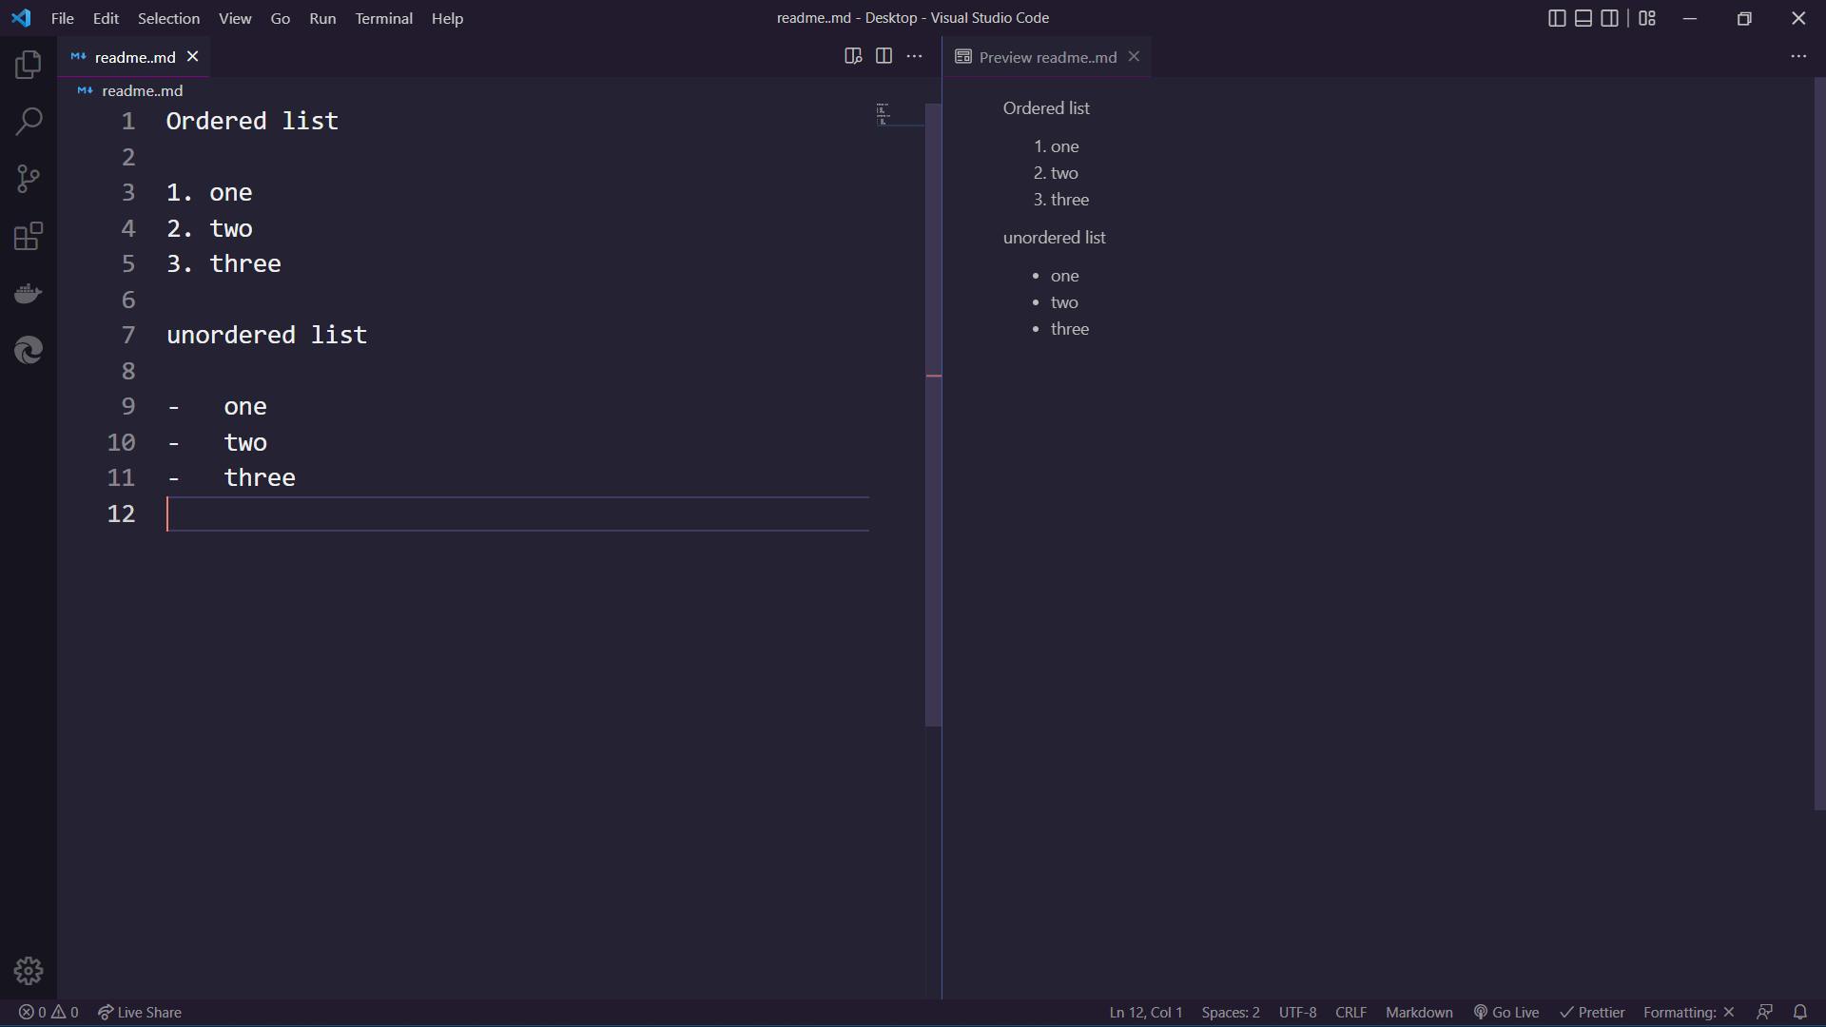Click the preview pane vertical scrollbar
Image resolution: width=1826 pixels, height=1027 pixels.
[1819, 444]
